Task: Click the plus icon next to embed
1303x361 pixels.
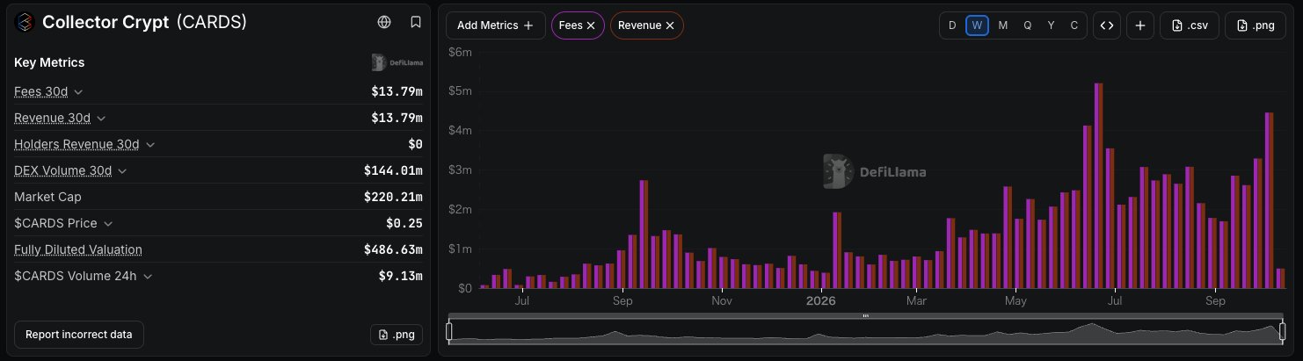Action: click(1139, 25)
